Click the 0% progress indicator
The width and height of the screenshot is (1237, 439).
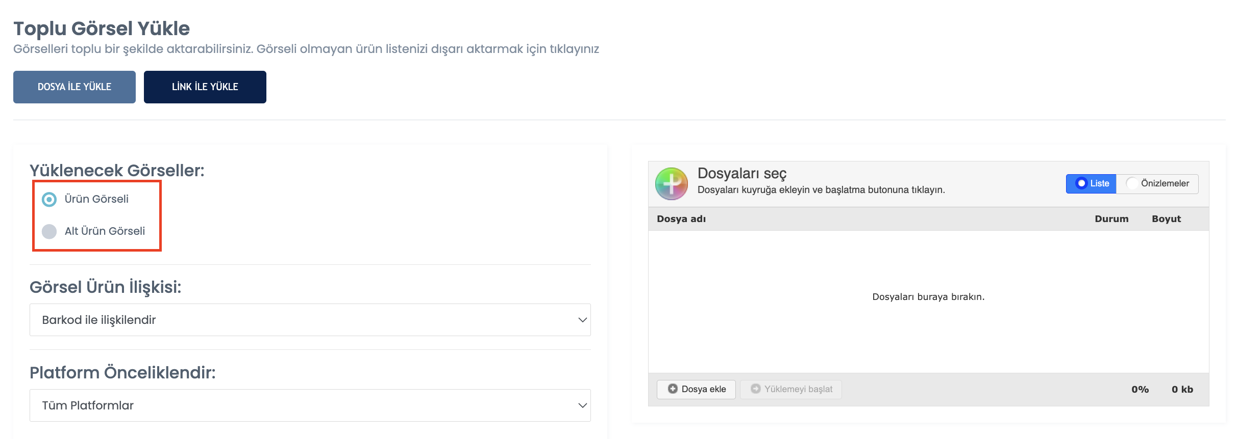coord(1140,390)
